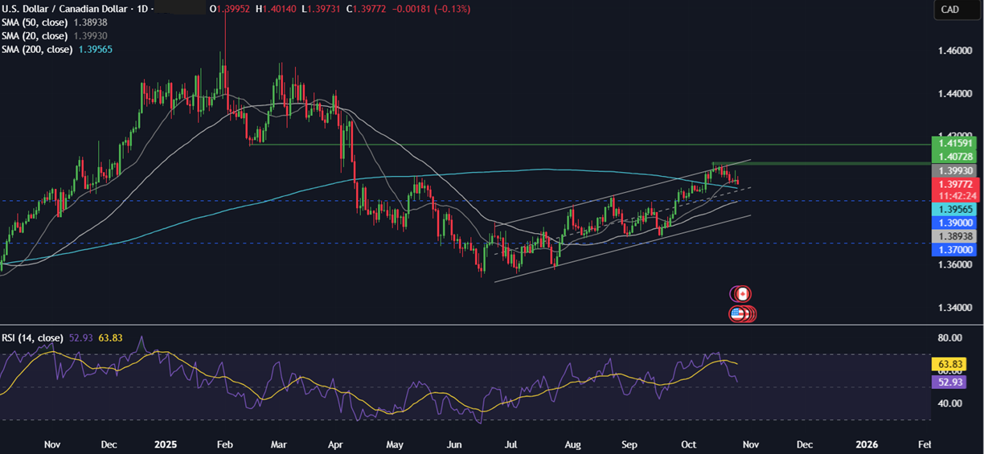Click the blue 1.37000 price line label
The image size is (984, 454).
952,251
